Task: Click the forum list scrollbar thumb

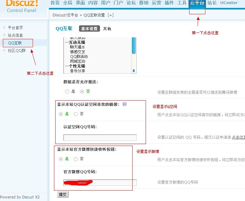Action: (x=134, y=46)
